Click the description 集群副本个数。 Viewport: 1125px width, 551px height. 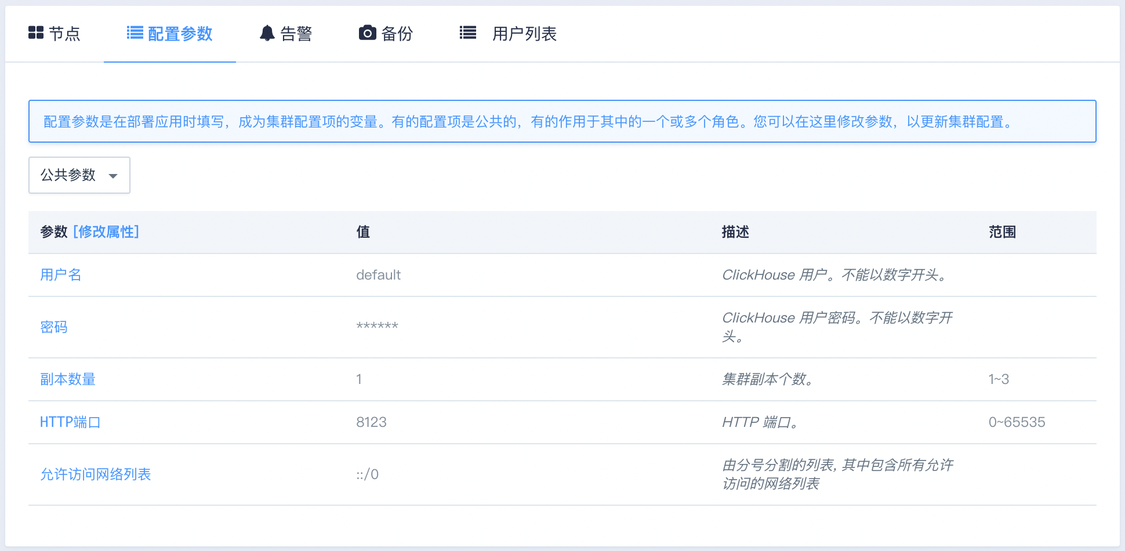pyautogui.click(x=768, y=379)
